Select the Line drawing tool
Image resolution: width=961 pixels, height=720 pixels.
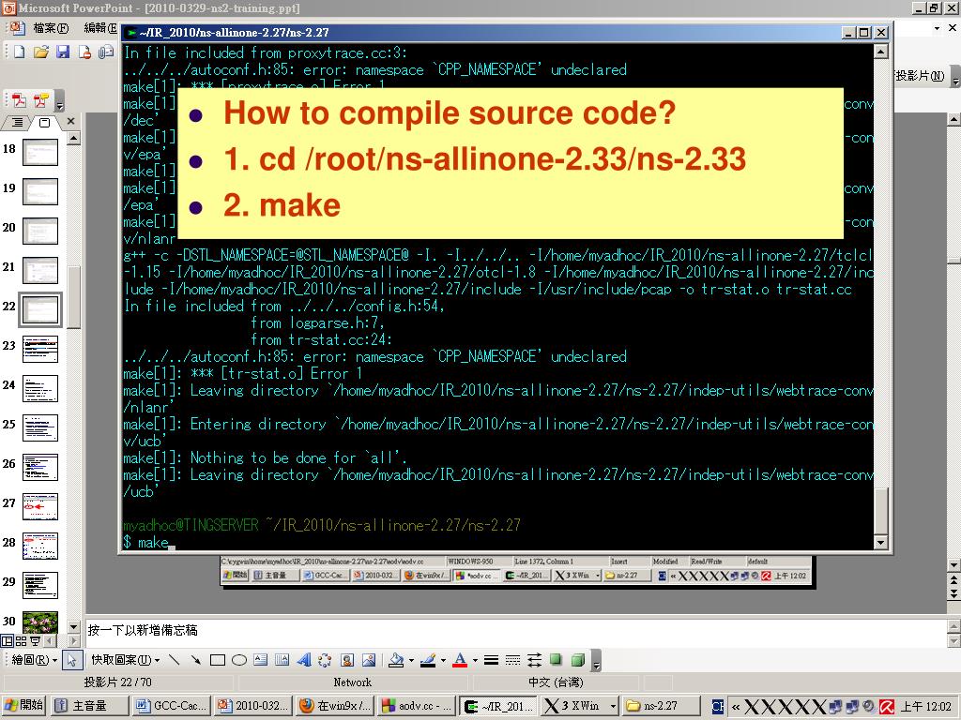(174, 659)
